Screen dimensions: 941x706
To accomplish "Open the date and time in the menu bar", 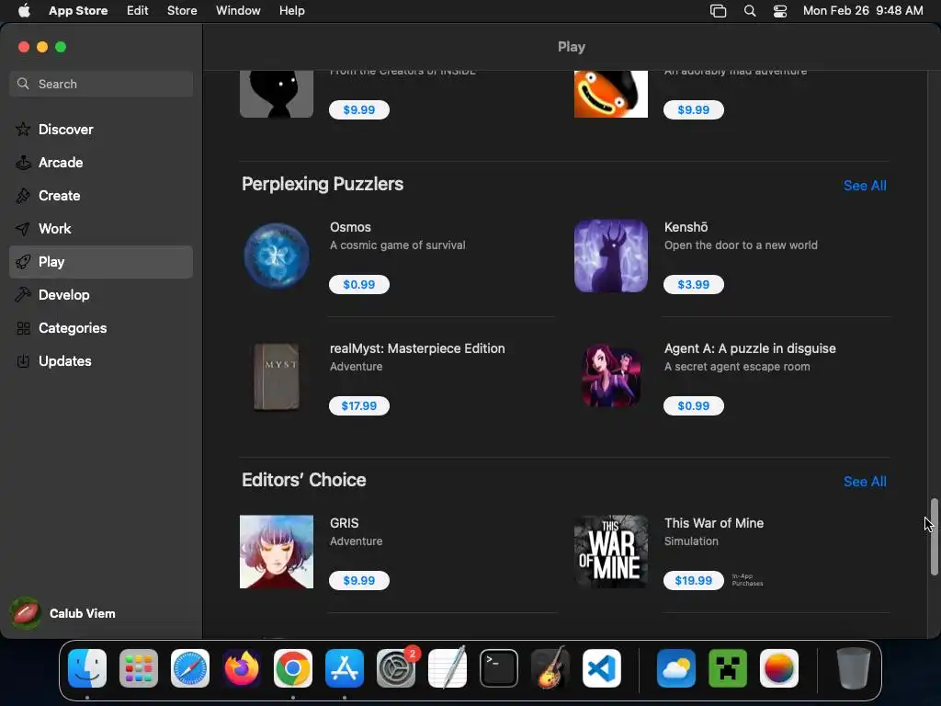I will (863, 11).
